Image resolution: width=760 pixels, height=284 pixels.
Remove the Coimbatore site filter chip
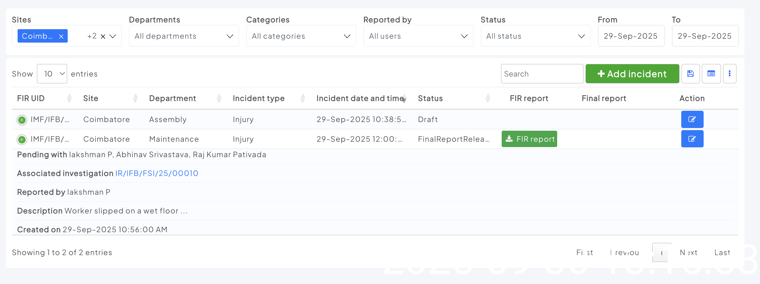coord(61,36)
